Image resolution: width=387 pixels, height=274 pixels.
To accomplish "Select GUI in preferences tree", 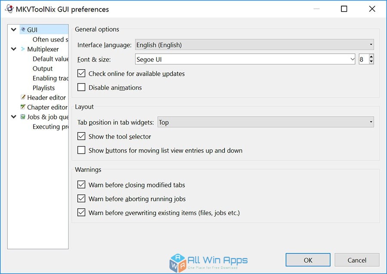I will click(x=44, y=30).
